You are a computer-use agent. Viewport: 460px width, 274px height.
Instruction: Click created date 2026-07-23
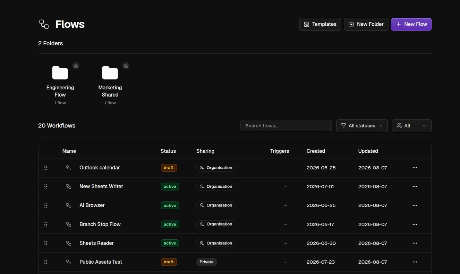tap(321, 262)
